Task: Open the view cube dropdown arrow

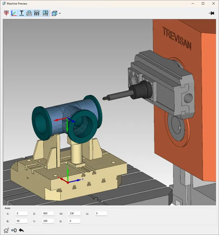Action: tap(60, 14)
